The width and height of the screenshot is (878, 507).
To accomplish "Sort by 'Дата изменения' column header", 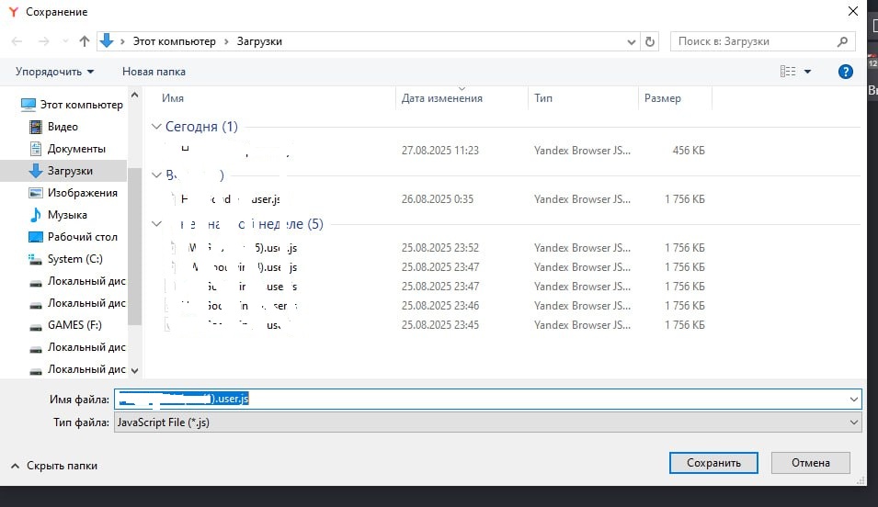I will click(442, 98).
